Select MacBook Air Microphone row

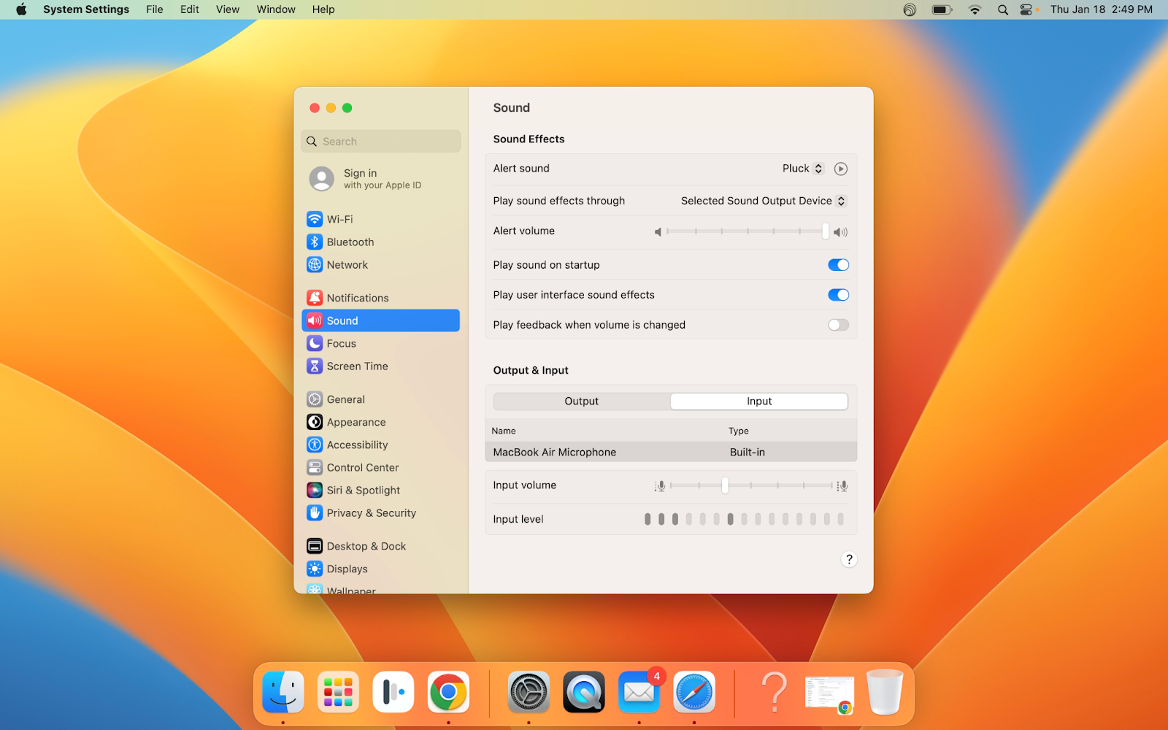tap(671, 452)
